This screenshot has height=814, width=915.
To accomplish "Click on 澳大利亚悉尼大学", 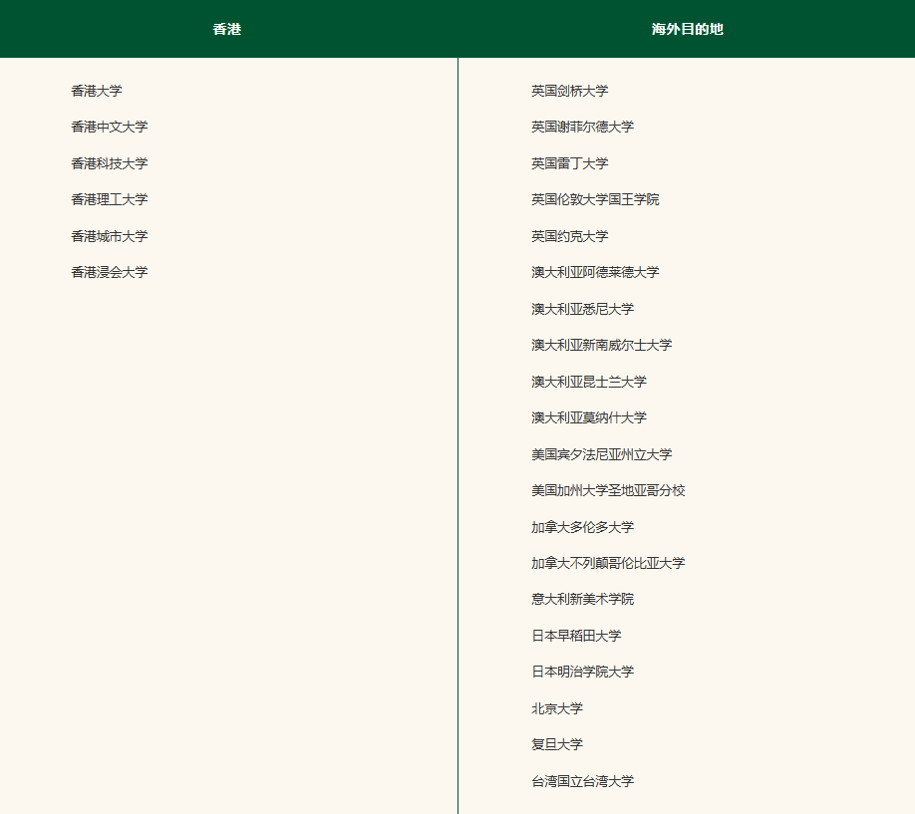I will click(x=582, y=309).
